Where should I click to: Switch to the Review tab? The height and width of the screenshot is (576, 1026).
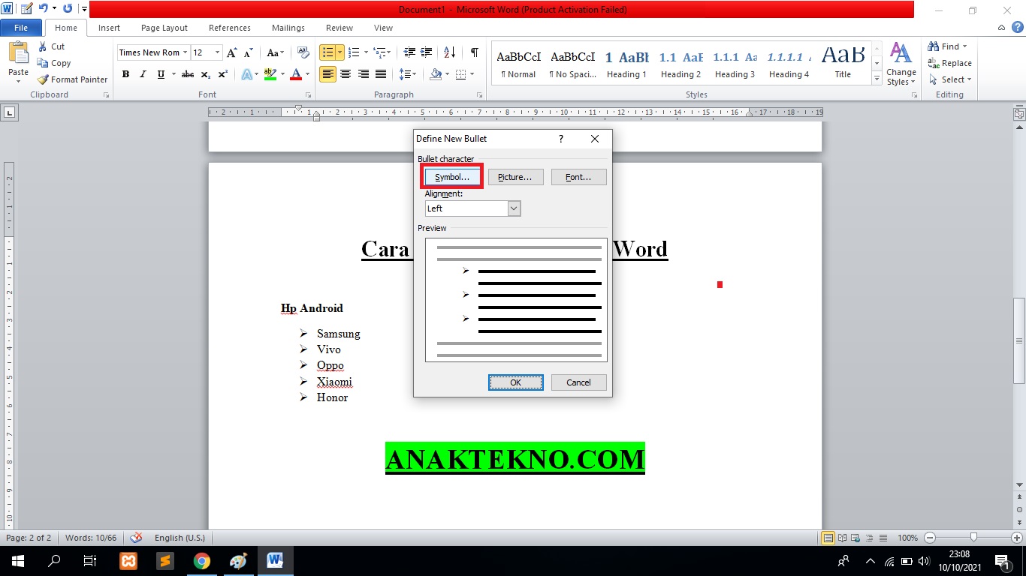[339, 28]
